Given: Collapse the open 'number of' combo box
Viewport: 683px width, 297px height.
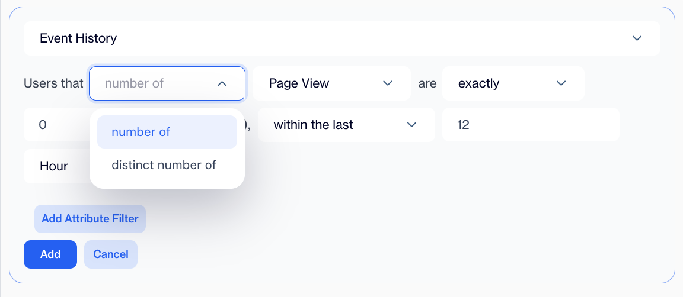Looking at the screenshot, I should [x=167, y=83].
